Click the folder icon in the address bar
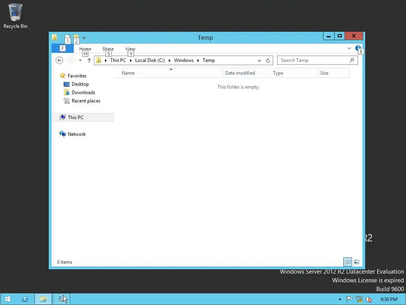406x305 pixels. [98, 60]
